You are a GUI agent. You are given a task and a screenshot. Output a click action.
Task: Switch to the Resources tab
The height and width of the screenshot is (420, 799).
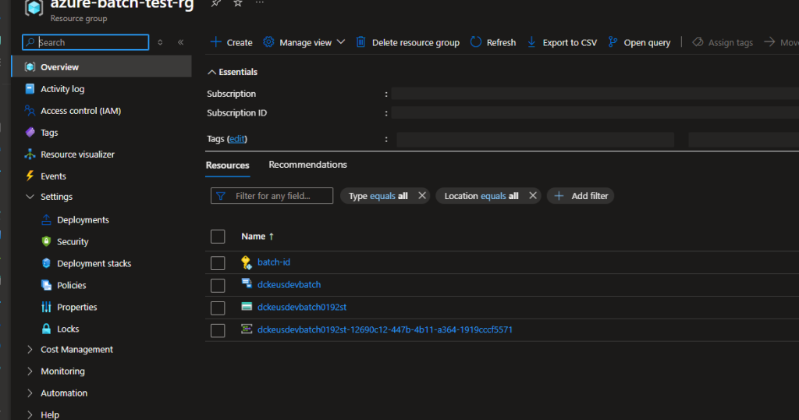[227, 166]
